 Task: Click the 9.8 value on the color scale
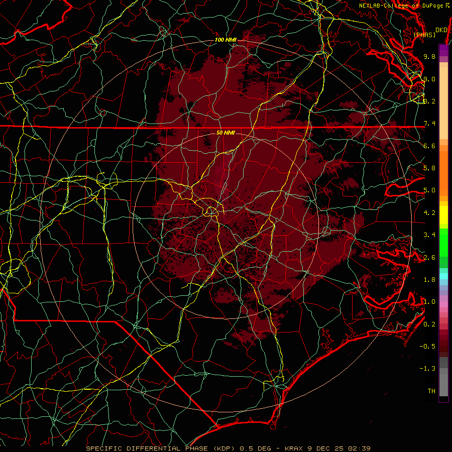pyautogui.click(x=429, y=56)
